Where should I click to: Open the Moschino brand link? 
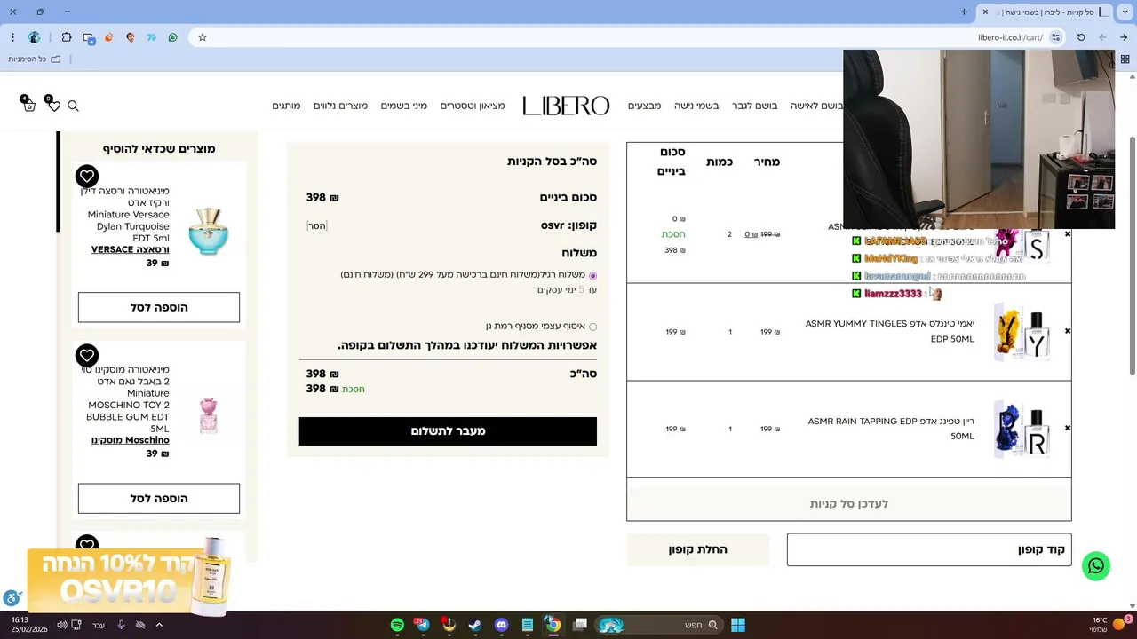point(131,440)
